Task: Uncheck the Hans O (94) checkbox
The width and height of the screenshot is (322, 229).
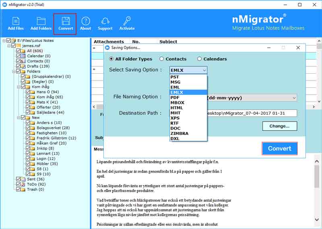Action: (x=28, y=92)
